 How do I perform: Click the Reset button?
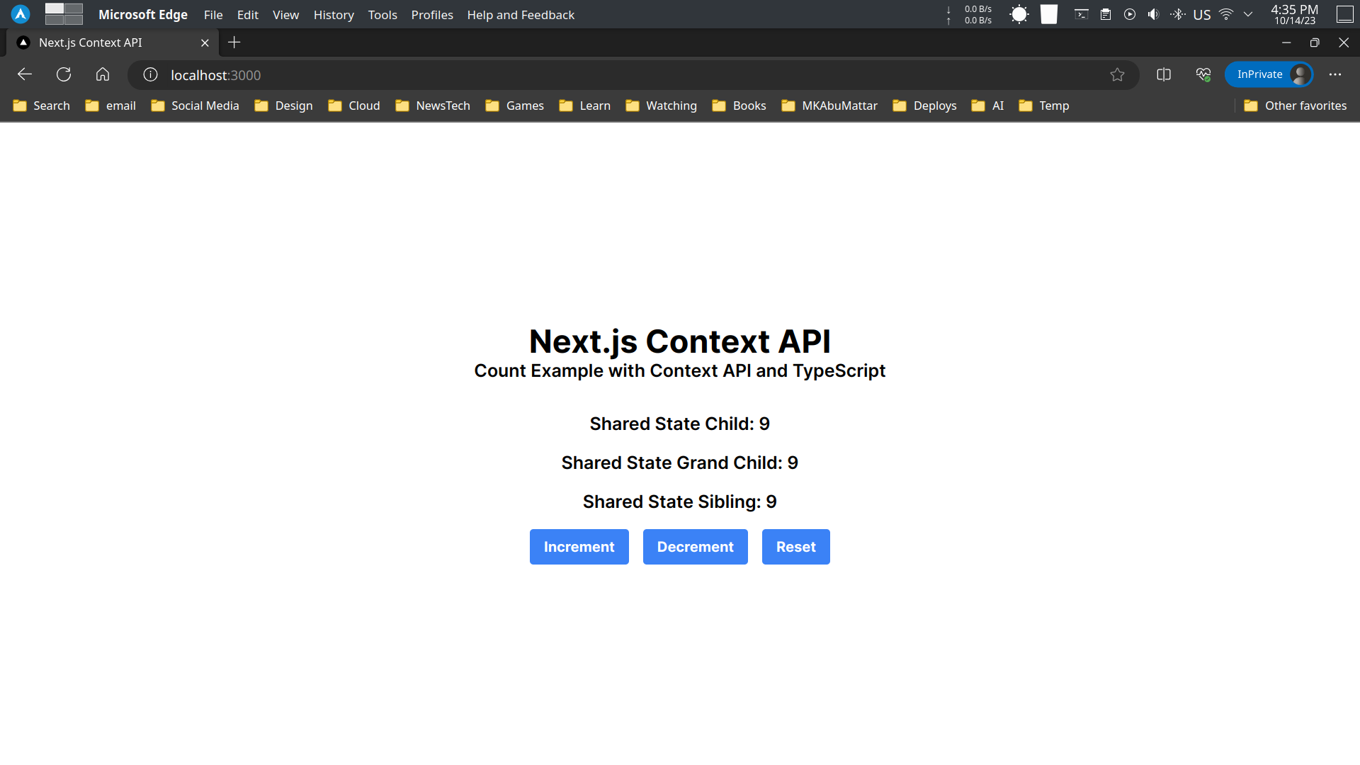coord(795,546)
